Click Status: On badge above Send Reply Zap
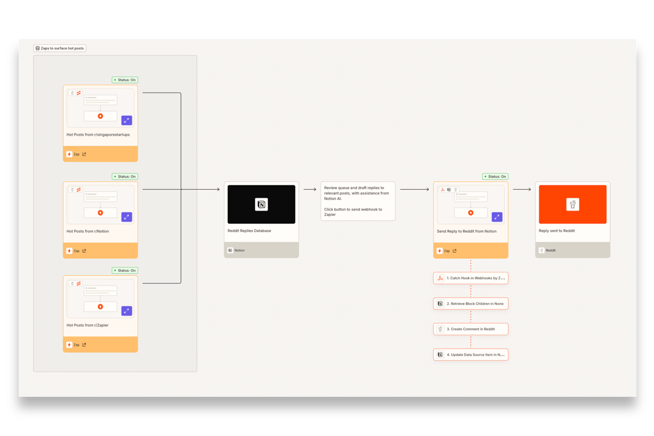 coord(495,177)
